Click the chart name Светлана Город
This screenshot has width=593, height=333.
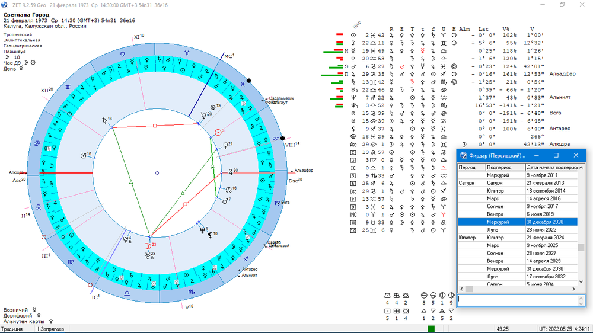click(27, 15)
